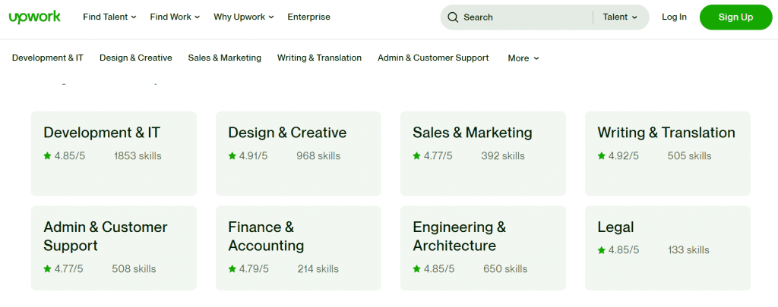
Task: Expand the Find Talent dropdown
Action: pos(109,17)
